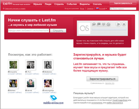Open the Справка help link
The image size is (139, 109).
90,9
